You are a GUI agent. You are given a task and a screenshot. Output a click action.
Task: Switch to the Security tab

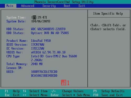49,6
